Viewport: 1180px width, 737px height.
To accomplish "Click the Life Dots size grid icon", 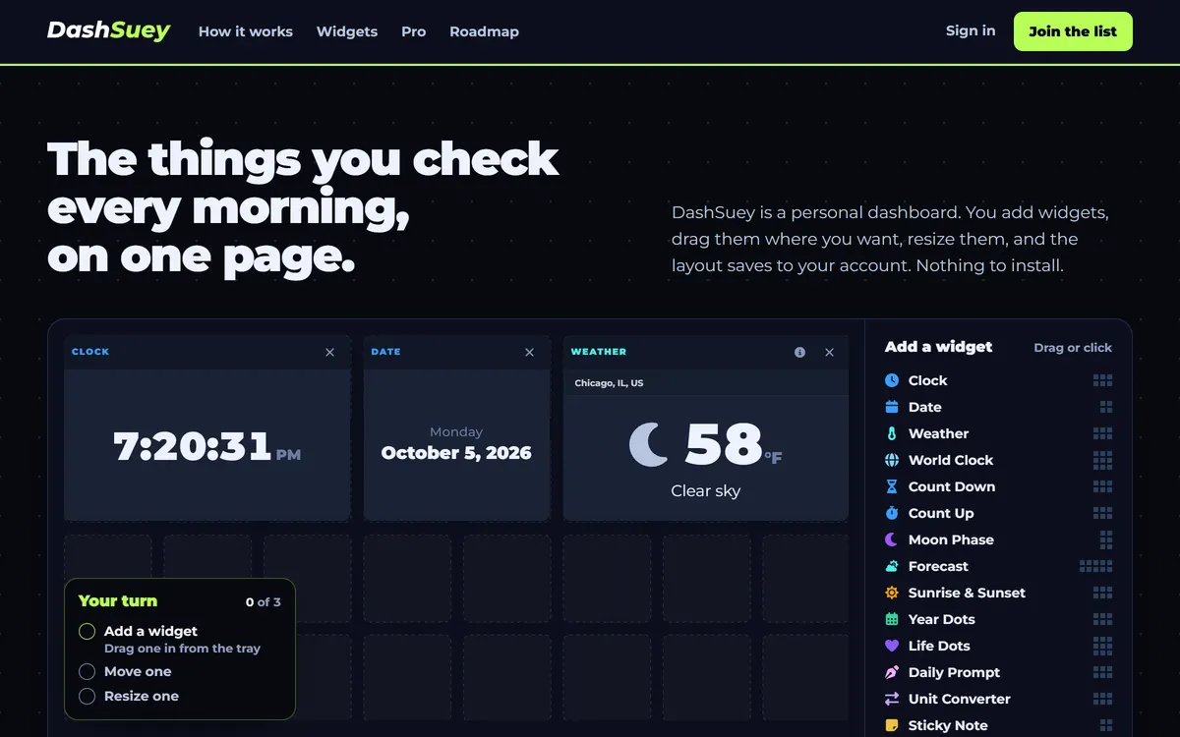I will (1102, 646).
